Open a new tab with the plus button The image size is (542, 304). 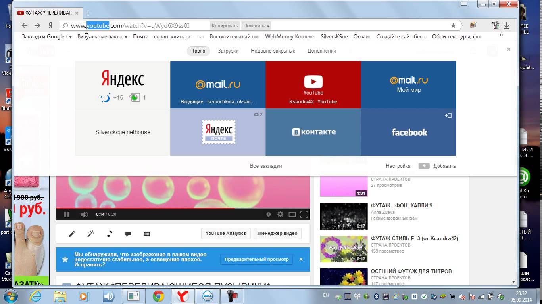pos(88,13)
